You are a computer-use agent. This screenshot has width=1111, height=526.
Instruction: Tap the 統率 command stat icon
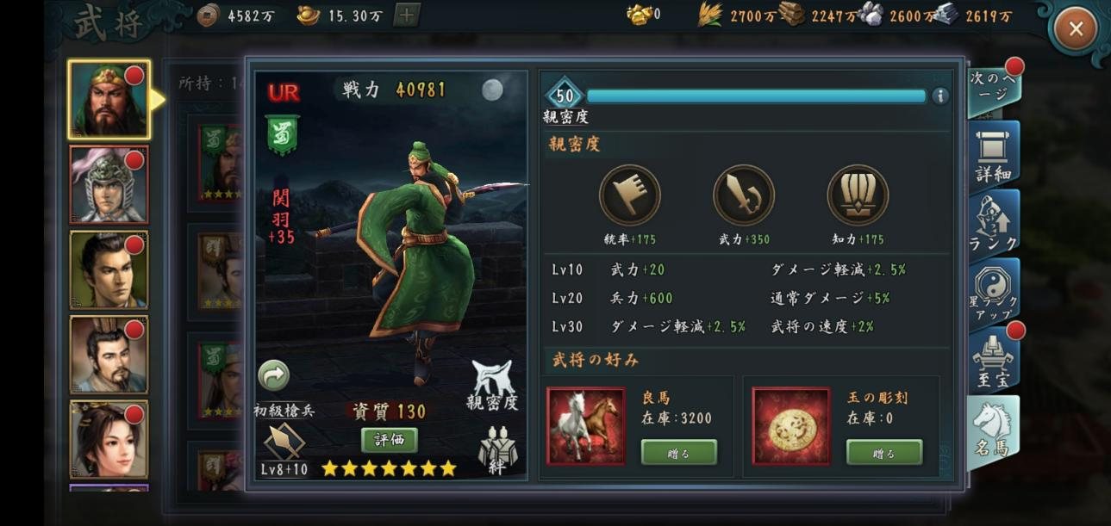pyautogui.click(x=630, y=195)
